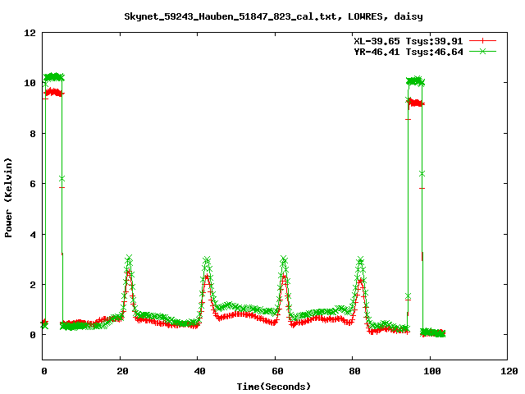This screenshot has width=525, height=394.
Task: Click the green line sample in the legend
Action: pyautogui.click(x=482, y=51)
